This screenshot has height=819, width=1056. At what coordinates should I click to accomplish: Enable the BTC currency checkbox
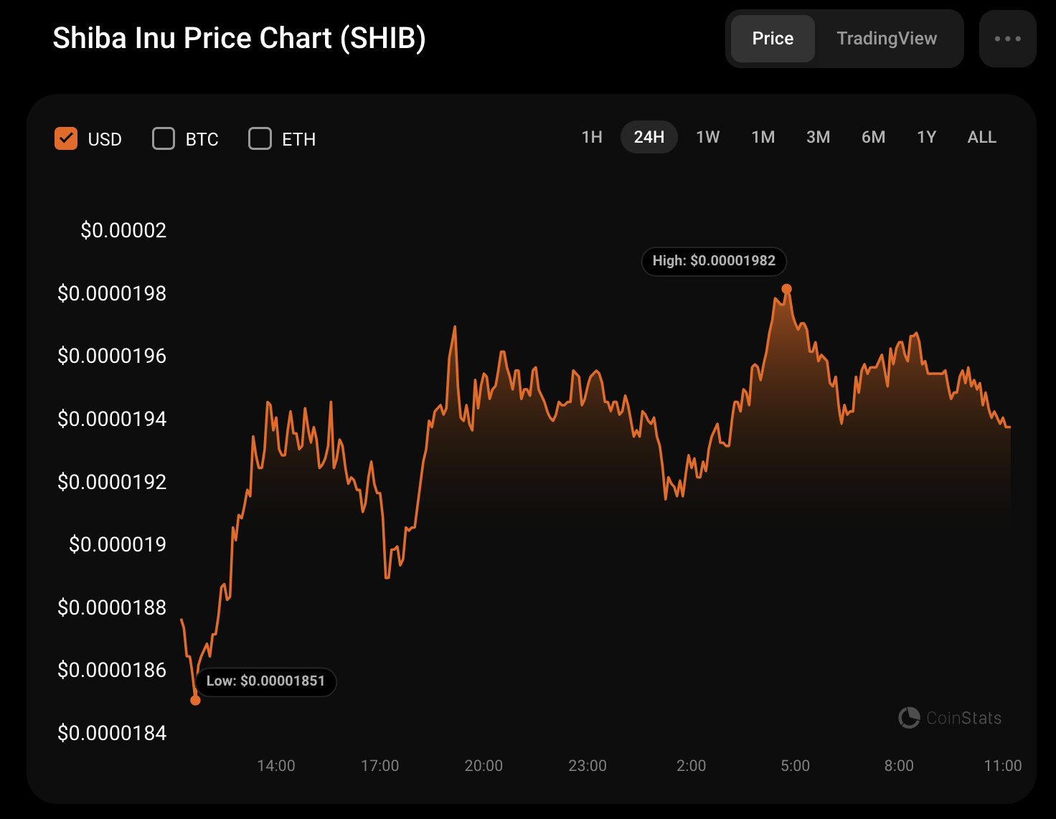(164, 138)
